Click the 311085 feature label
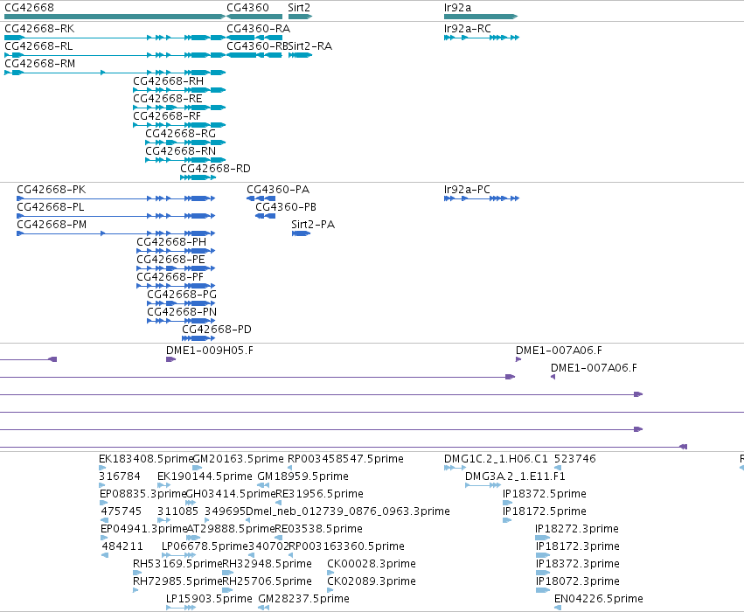744x612 pixels. (x=178, y=511)
